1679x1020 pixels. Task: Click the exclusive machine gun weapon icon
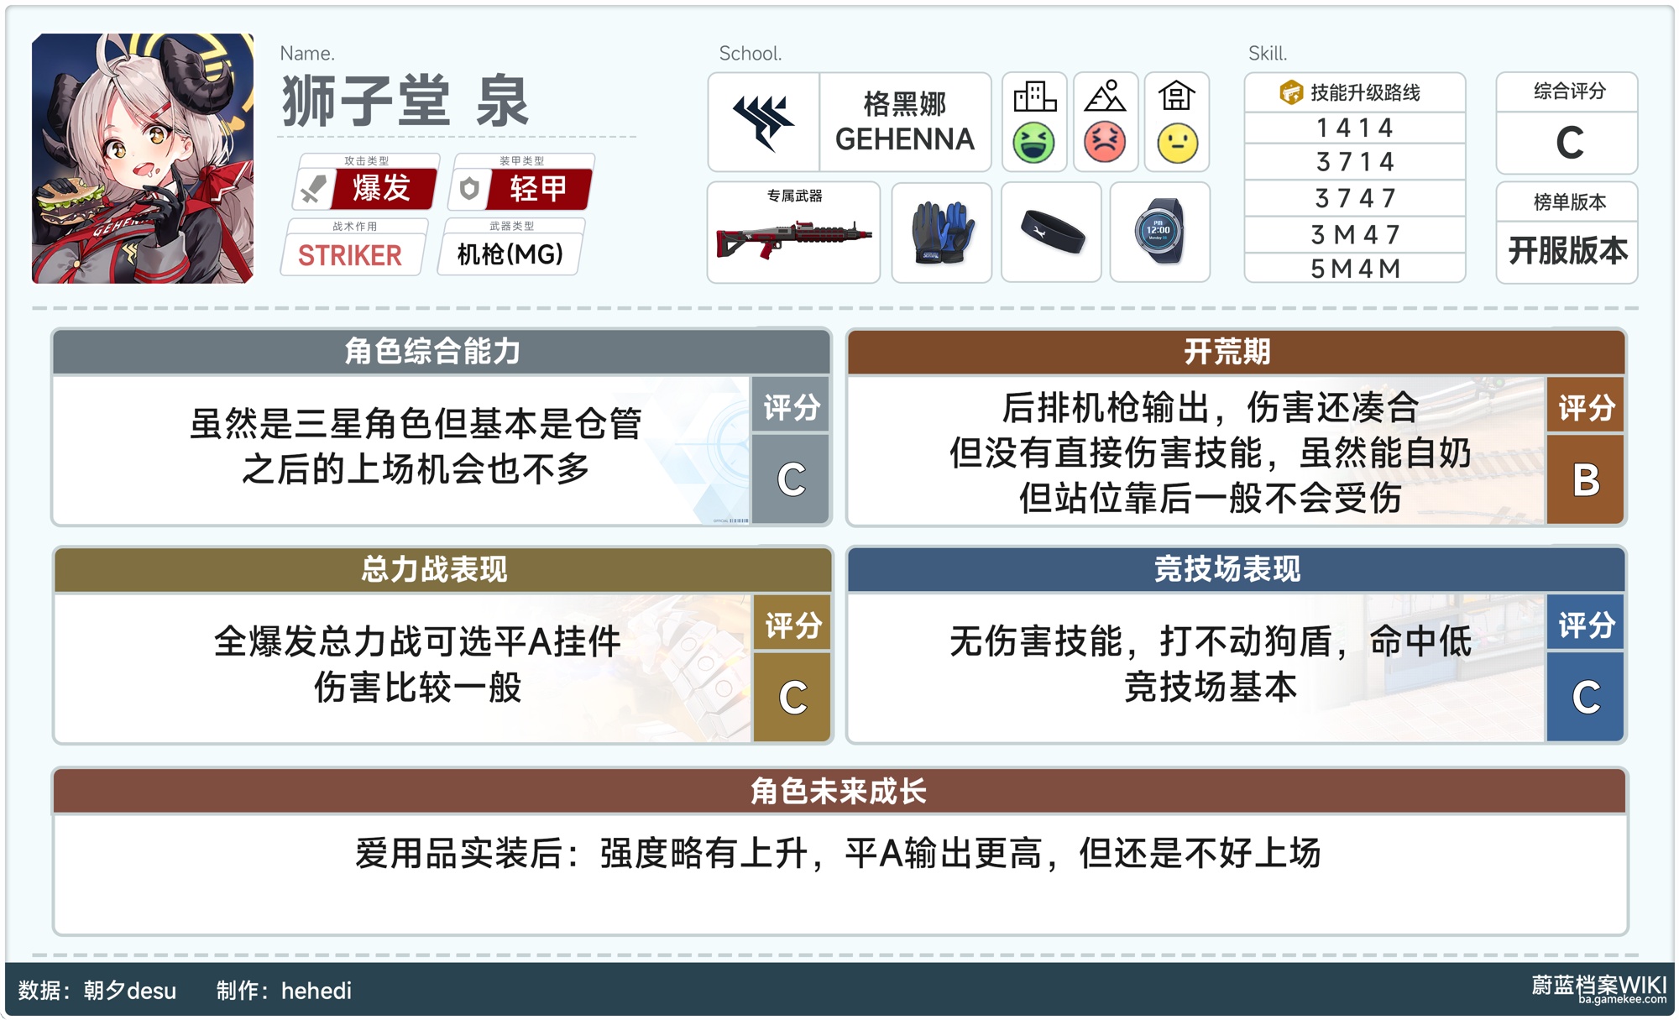tap(793, 239)
